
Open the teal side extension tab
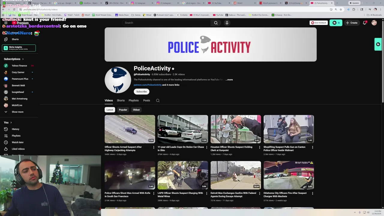pyautogui.click(x=378, y=44)
